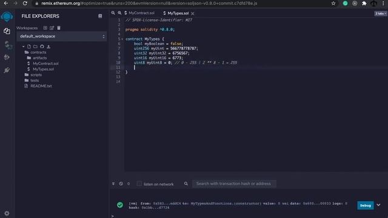
Task: Reload the browser page
Action: tap(25, 3)
